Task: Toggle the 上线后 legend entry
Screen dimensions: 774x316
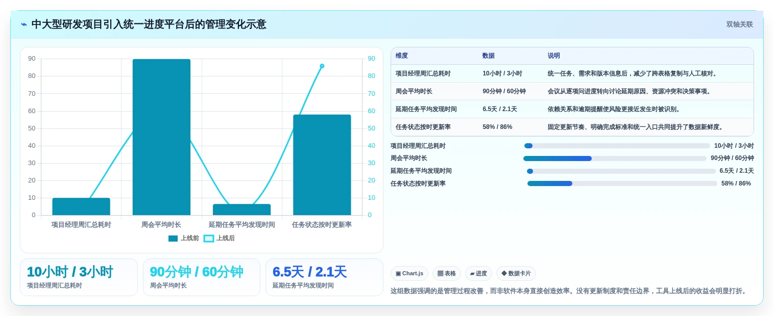Action: [x=220, y=238]
